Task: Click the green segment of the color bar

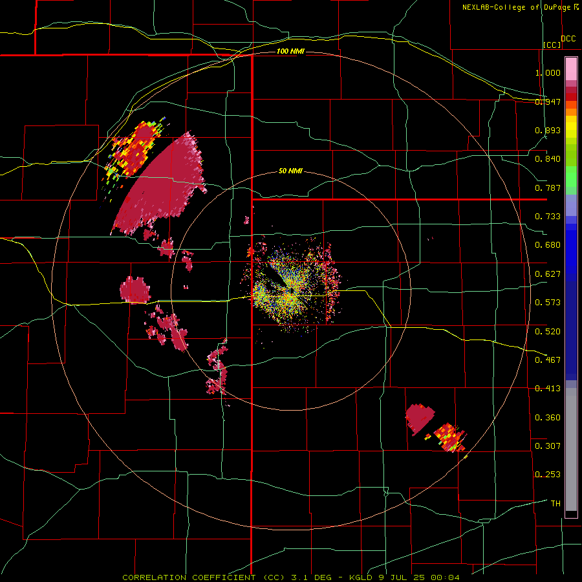Action: pyautogui.click(x=571, y=177)
